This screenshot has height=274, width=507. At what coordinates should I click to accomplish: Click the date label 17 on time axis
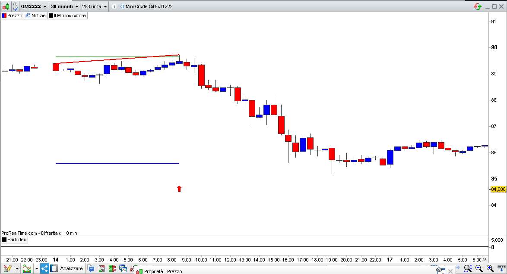[390, 259]
